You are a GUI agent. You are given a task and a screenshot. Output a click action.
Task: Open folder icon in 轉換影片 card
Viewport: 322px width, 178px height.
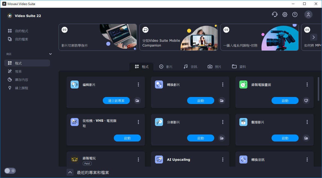click(222, 100)
